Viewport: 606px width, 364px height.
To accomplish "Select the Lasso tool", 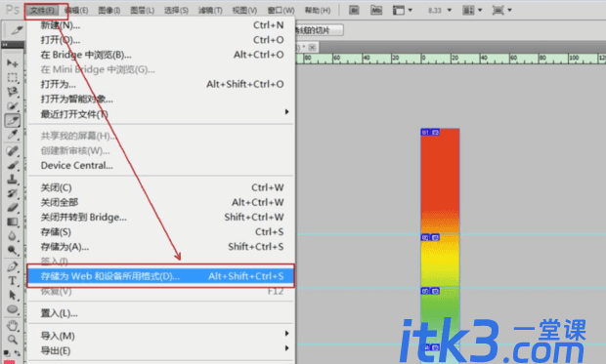I will [13, 92].
